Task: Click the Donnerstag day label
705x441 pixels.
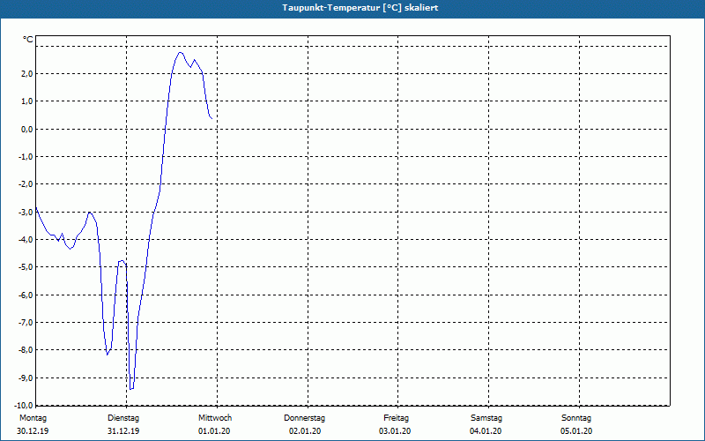Action: pos(304,418)
